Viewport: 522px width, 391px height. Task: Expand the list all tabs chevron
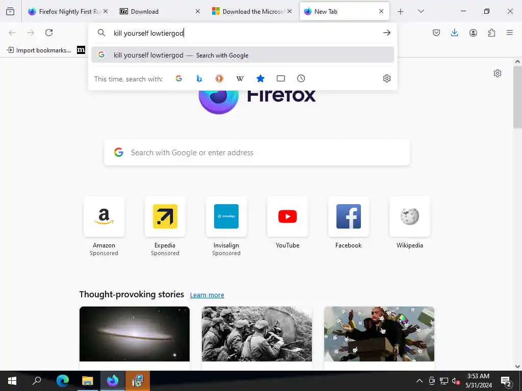pyautogui.click(x=421, y=11)
